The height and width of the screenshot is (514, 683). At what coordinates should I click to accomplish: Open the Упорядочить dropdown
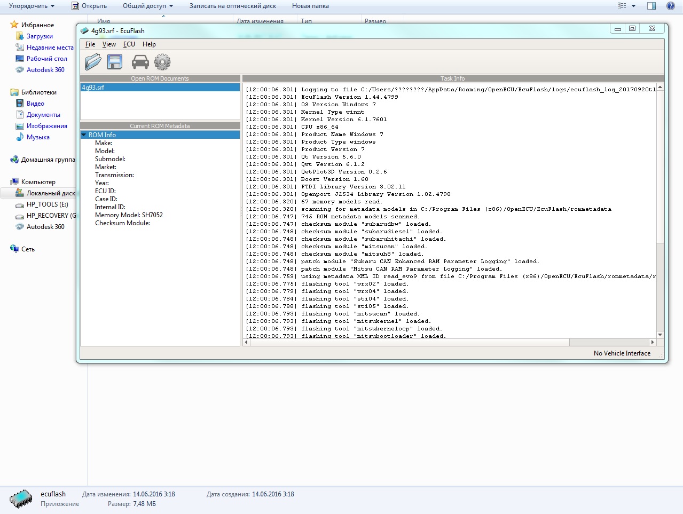coord(32,6)
